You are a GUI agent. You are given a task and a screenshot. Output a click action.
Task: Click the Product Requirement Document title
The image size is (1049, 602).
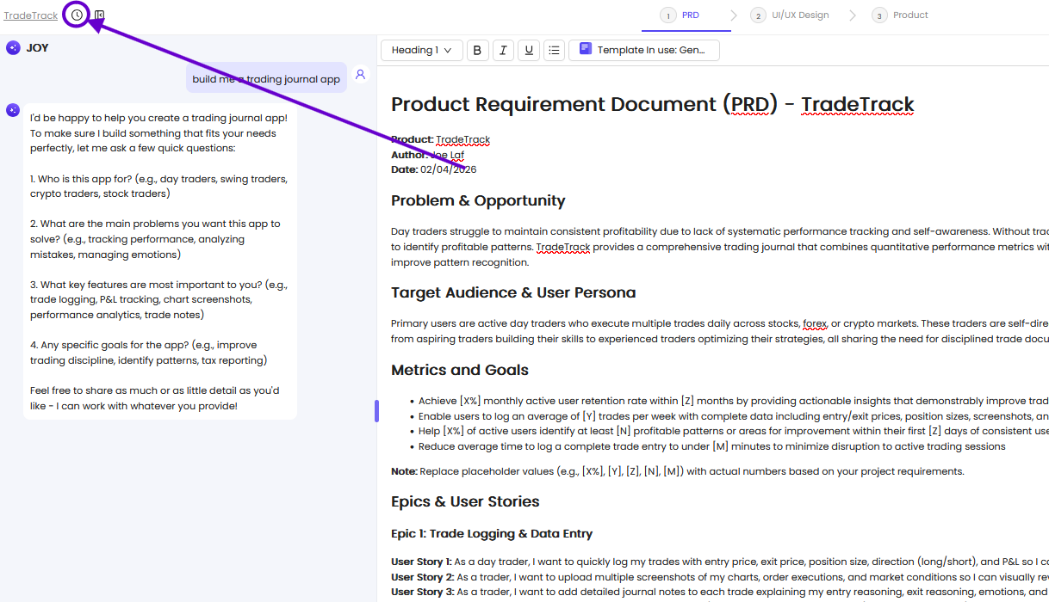click(652, 104)
